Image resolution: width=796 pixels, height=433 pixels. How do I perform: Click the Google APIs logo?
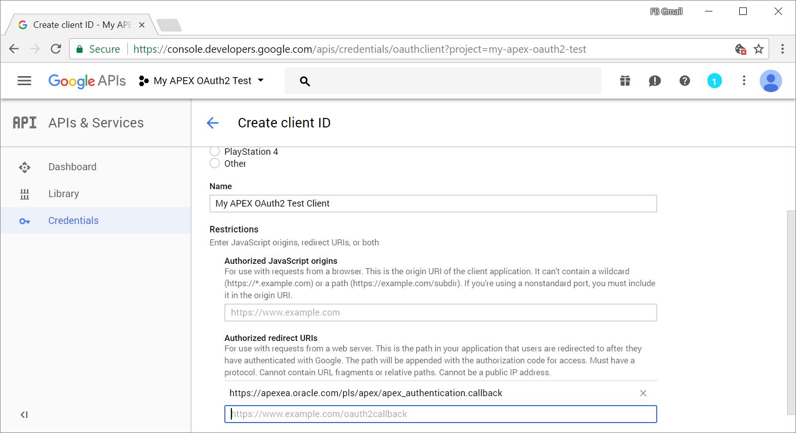coord(87,81)
